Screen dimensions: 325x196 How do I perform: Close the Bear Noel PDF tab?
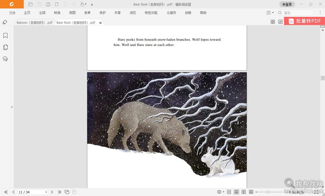click(100, 23)
